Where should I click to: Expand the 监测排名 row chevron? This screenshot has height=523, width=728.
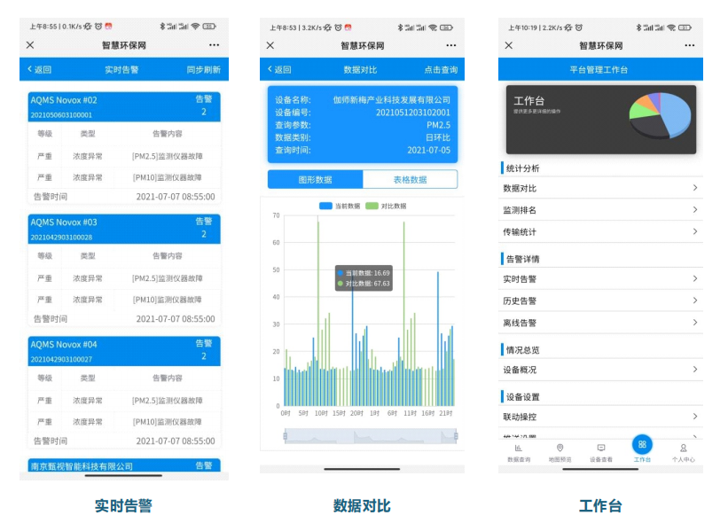[x=694, y=210]
